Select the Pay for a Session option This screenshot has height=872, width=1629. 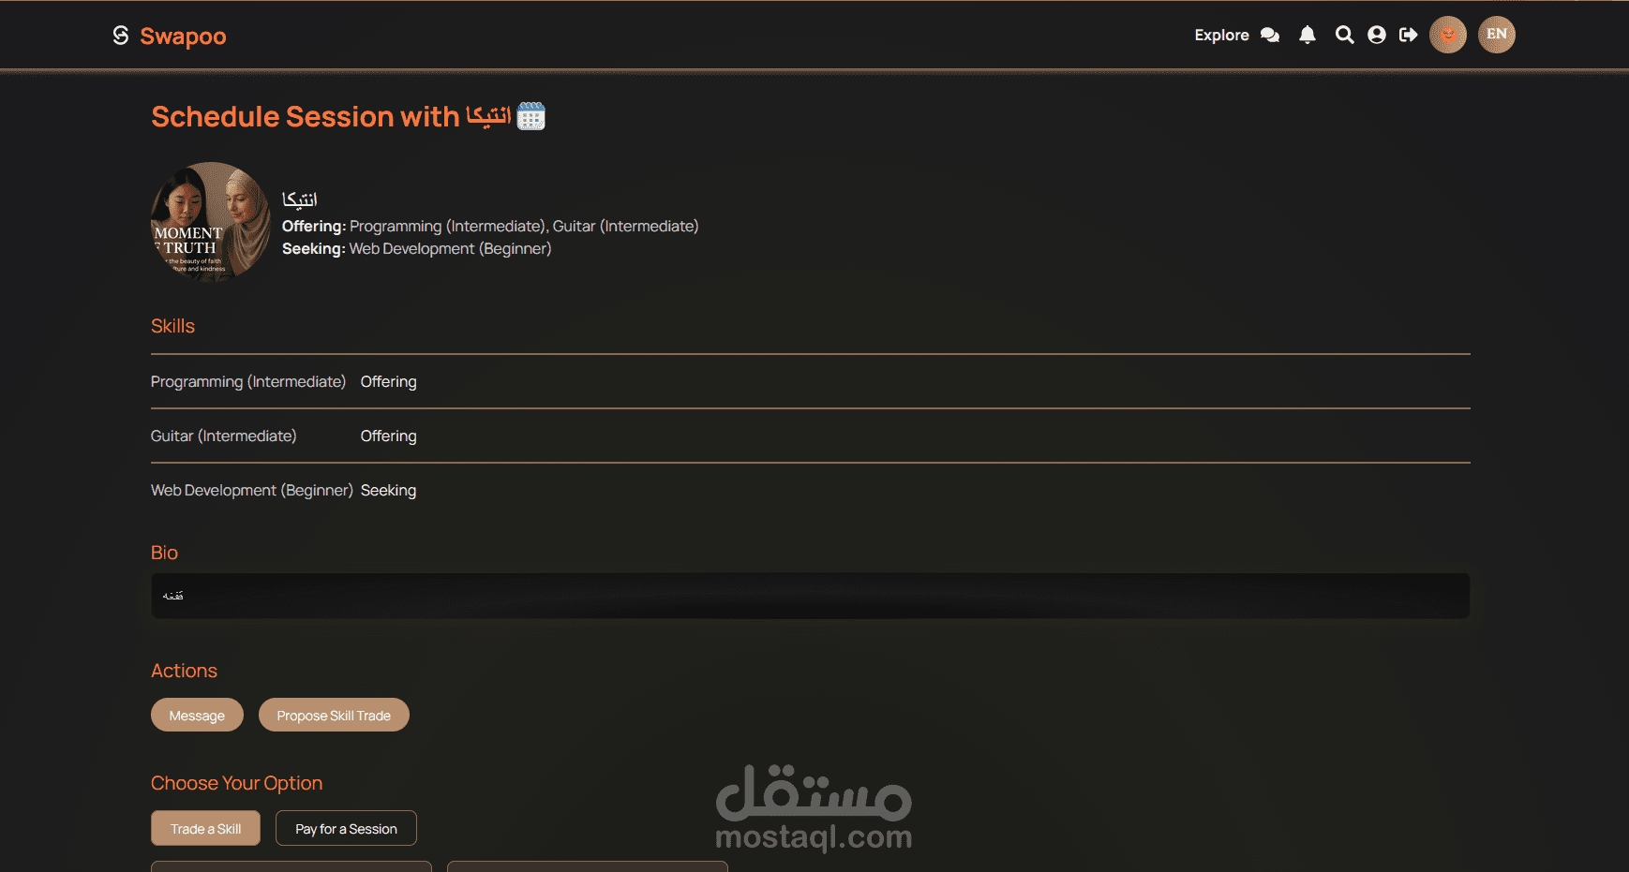coord(346,828)
